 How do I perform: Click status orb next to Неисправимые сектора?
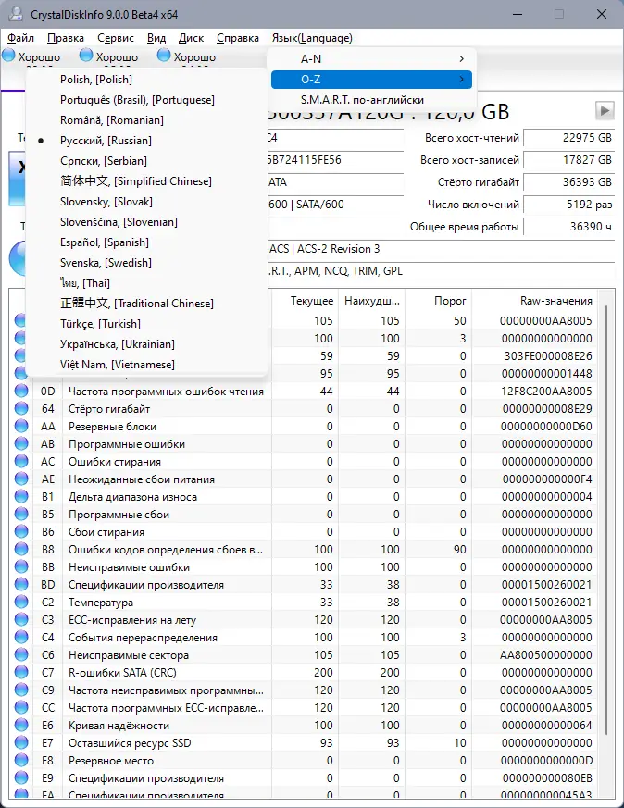(x=21, y=655)
